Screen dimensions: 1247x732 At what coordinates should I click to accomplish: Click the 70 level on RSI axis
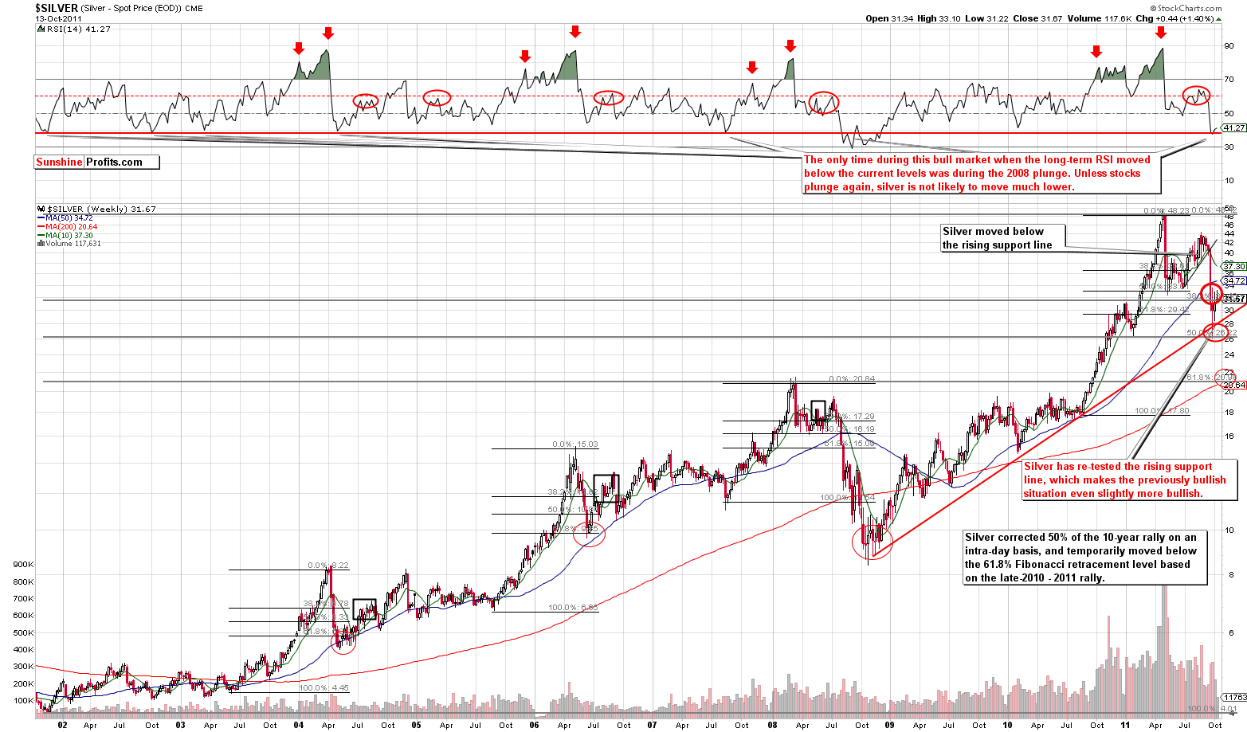(1229, 80)
